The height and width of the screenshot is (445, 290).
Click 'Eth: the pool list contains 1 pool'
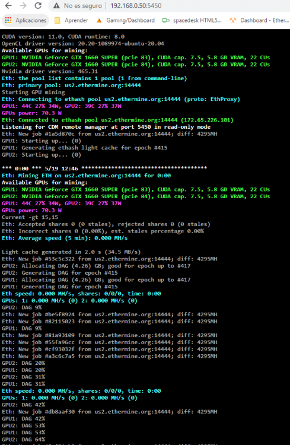(94, 78)
